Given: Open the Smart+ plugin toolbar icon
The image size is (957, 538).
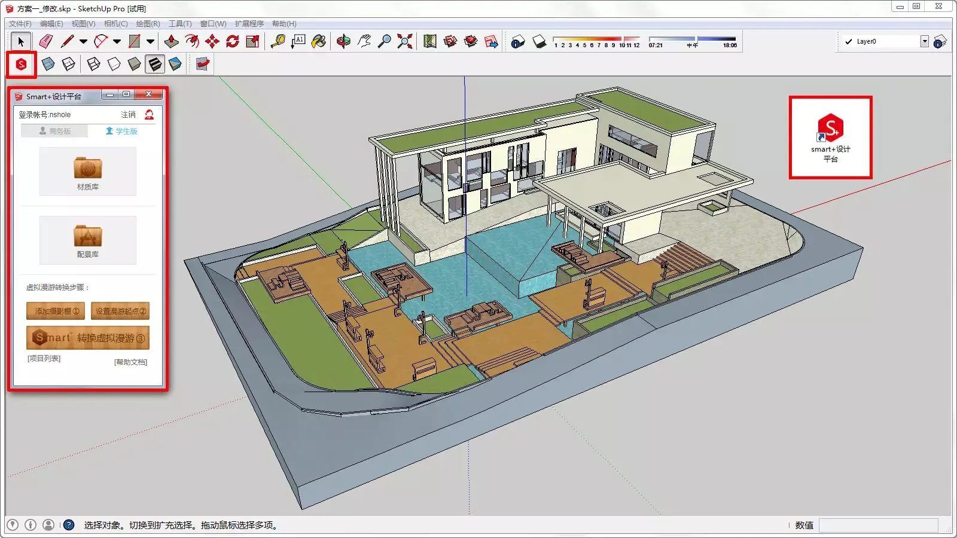Looking at the screenshot, I should click(22, 65).
